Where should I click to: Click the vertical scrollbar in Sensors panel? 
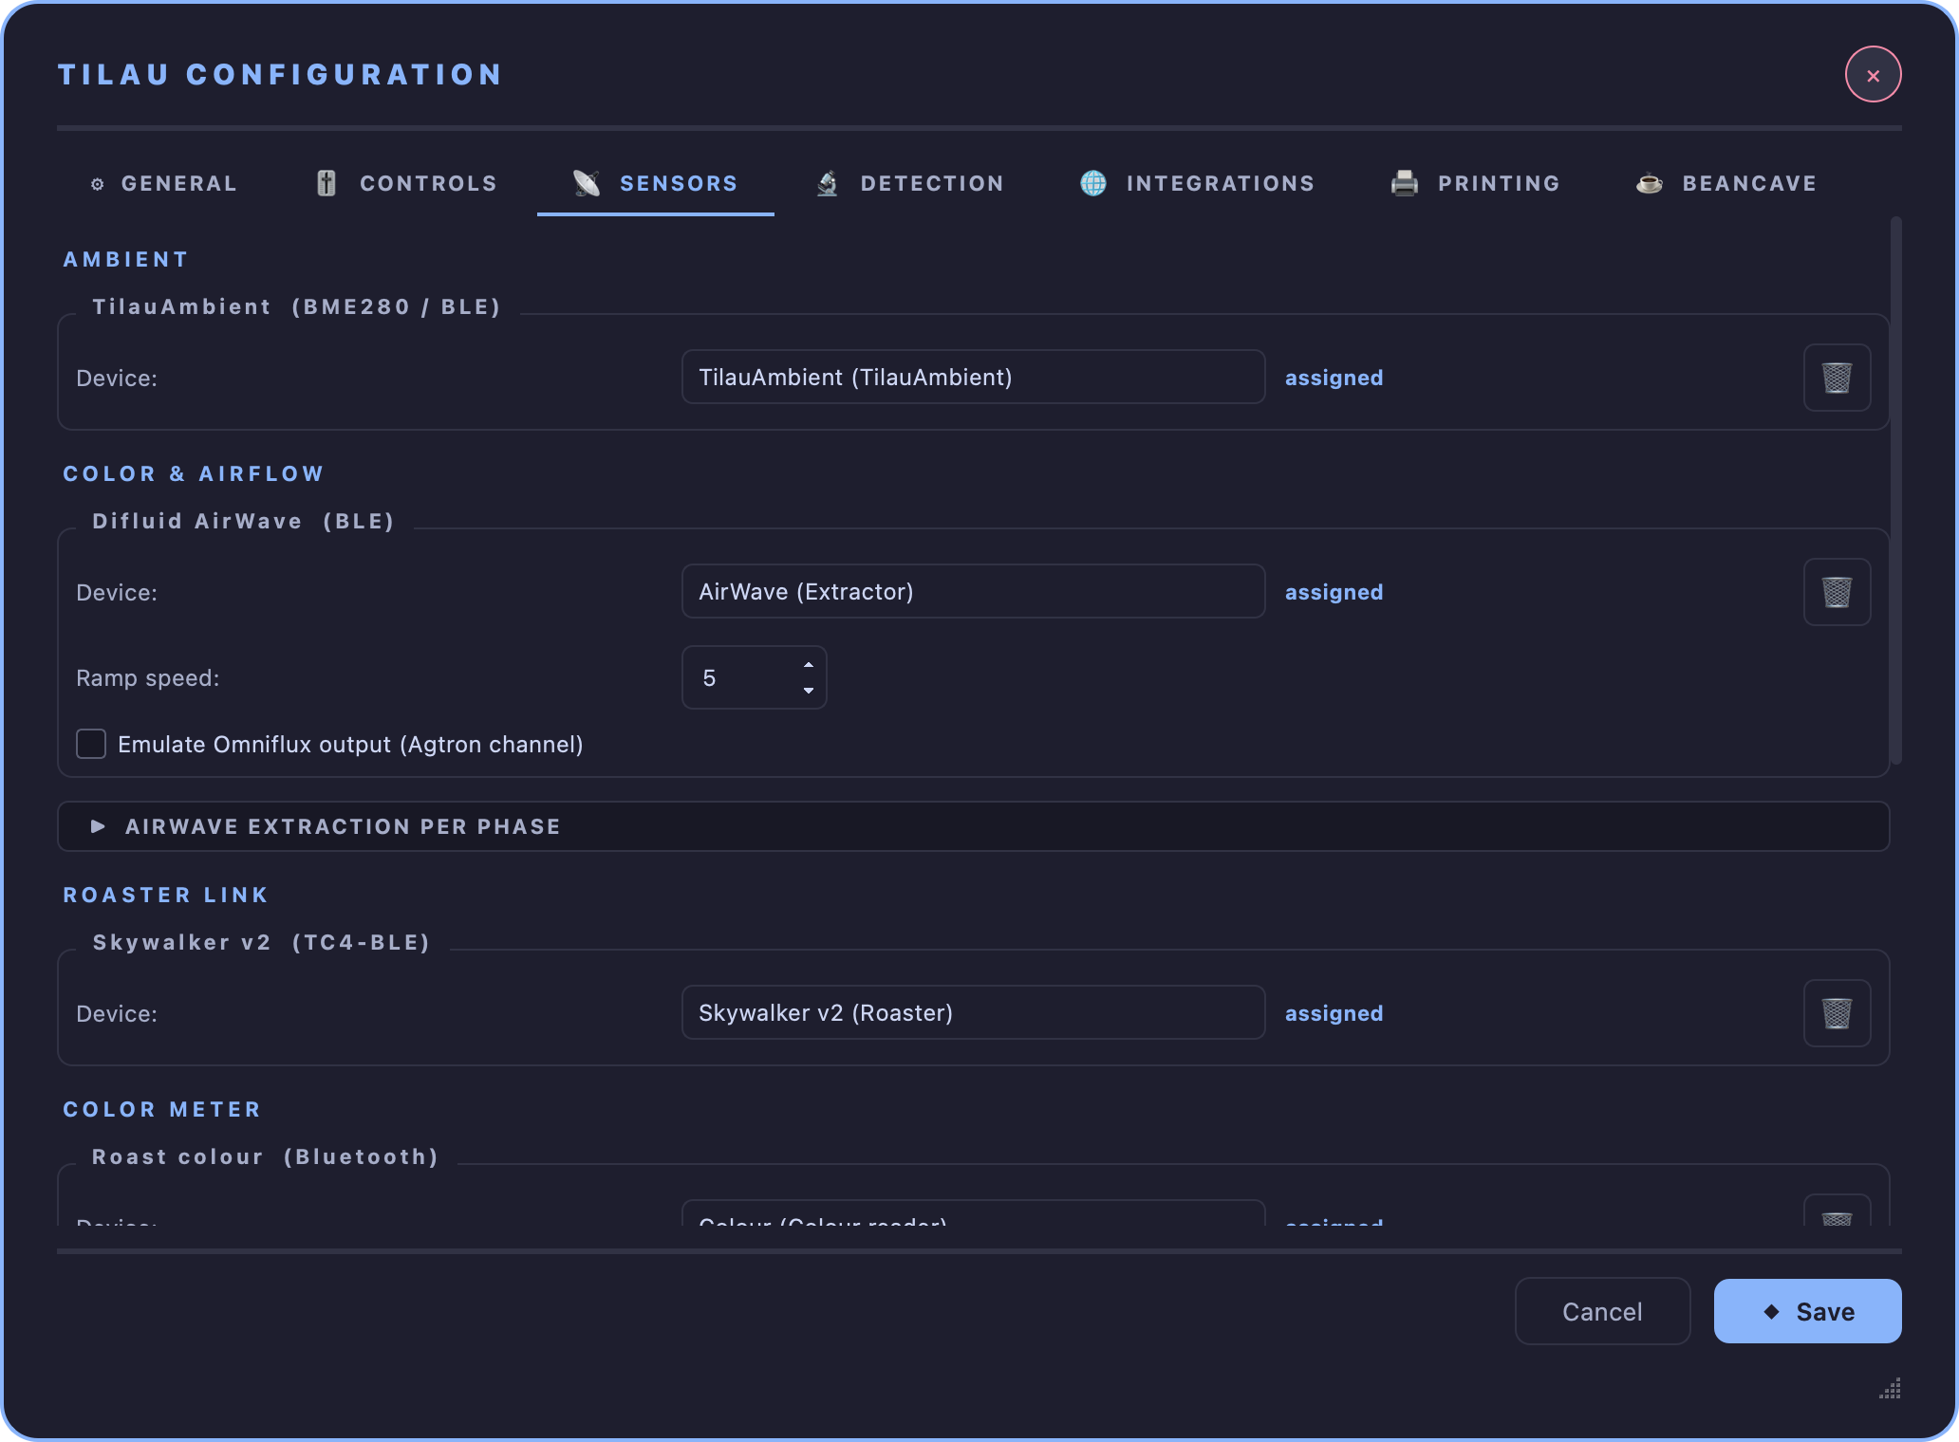pyautogui.click(x=1896, y=490)
